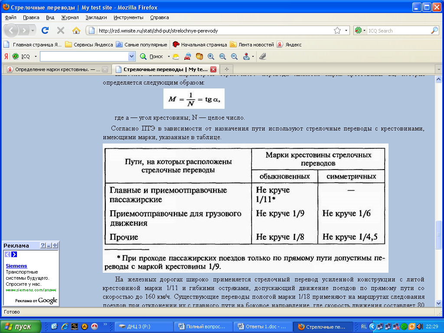This screenshot has height=333, width=444.
Task: Click the joystick games icon
Action: tap(246, 57)
